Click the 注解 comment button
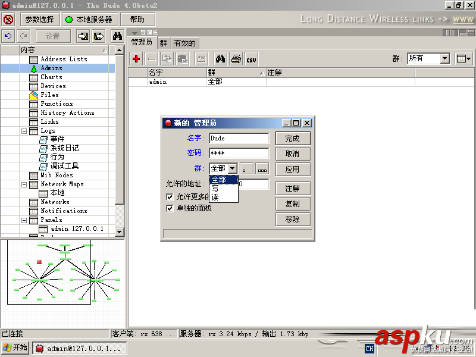The image size is (476, 357). click(293, 189)
